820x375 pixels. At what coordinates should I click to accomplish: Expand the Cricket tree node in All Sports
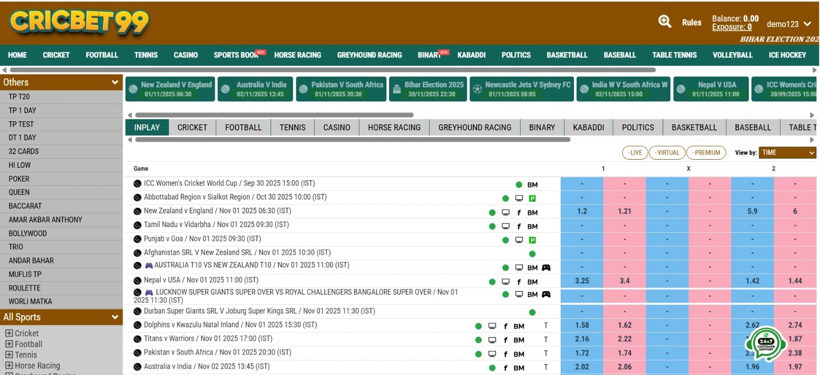(9, 333)
